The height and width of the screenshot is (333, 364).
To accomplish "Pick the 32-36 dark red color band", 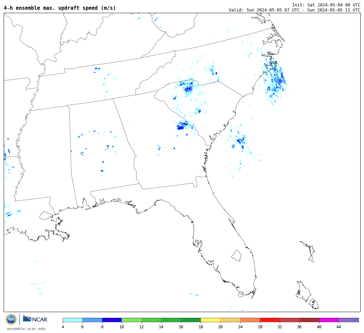I will [290, 320].
